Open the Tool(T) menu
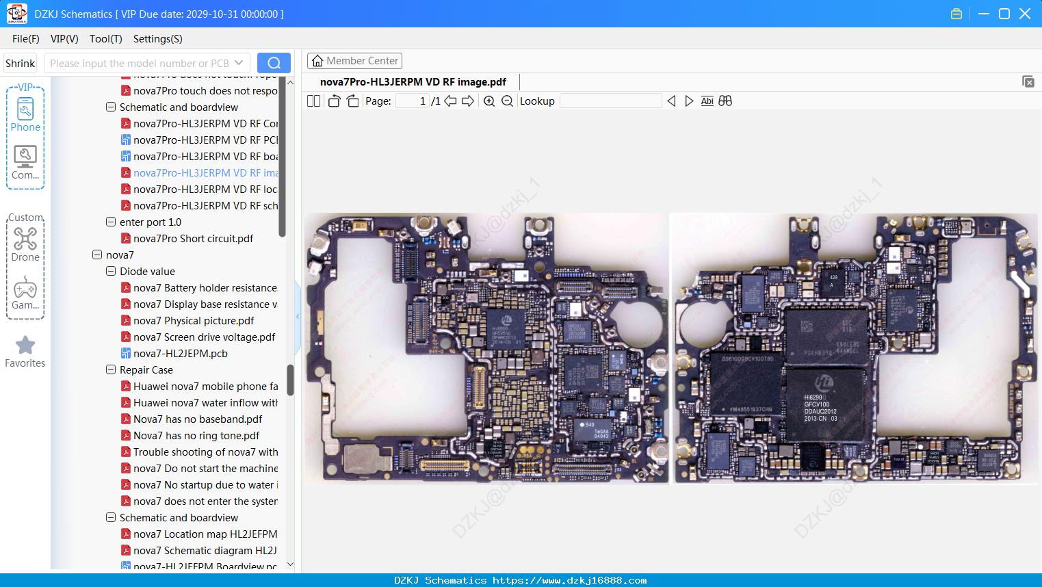This screenshot has width=1042, height=587. (106, 39)
